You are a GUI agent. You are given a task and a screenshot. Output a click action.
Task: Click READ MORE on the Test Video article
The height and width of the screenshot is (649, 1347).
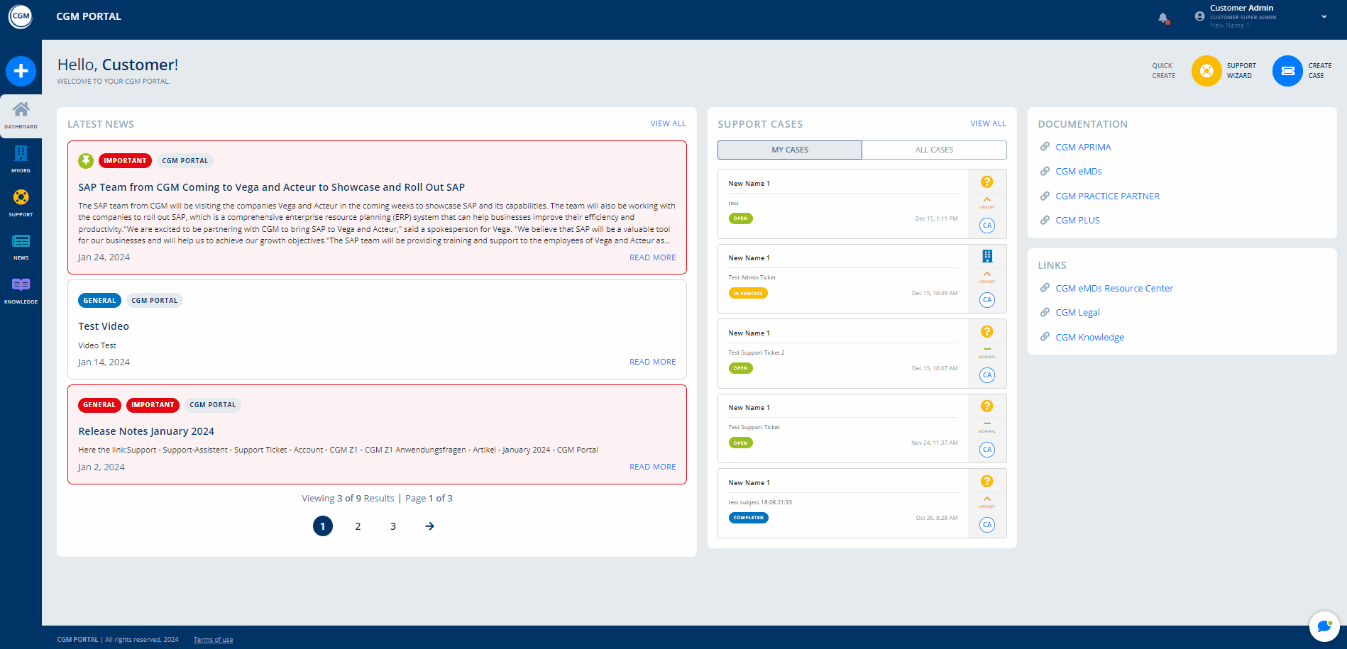click(x=652, y=362)
